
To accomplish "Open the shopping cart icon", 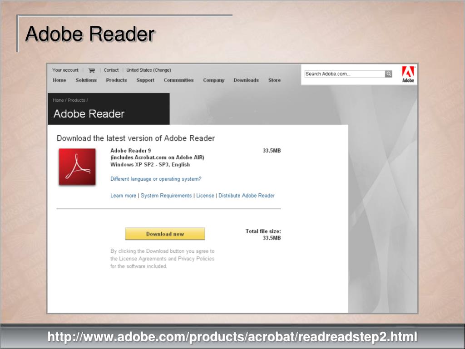I will (92, 70).
